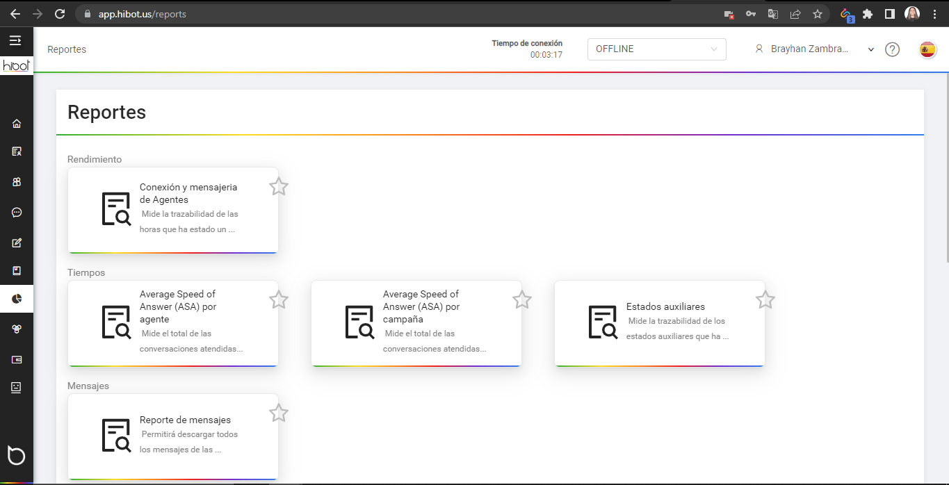Open the Help question mark icon

[x=892, y=49]
